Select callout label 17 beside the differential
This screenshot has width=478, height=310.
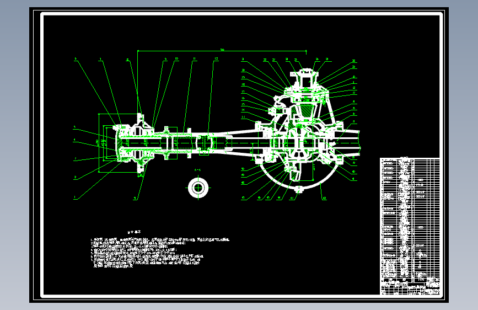pyautogui.click(x=243, y=92)
